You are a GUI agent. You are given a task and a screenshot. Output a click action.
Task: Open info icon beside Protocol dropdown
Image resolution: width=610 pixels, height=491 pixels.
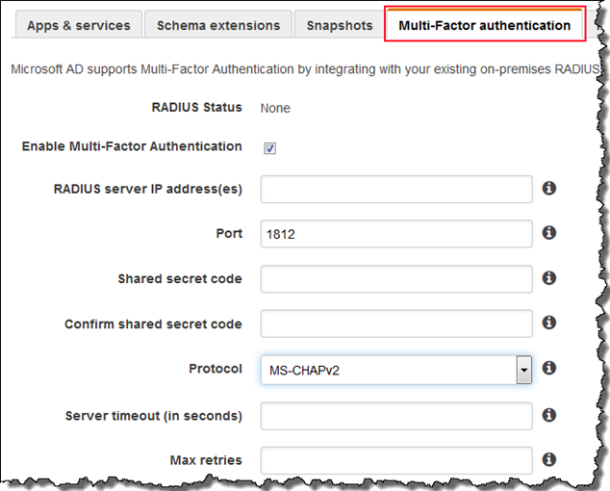(x=549, y=368)
